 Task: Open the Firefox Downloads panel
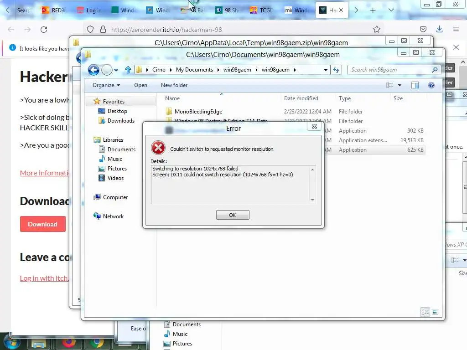coord(439,29)
